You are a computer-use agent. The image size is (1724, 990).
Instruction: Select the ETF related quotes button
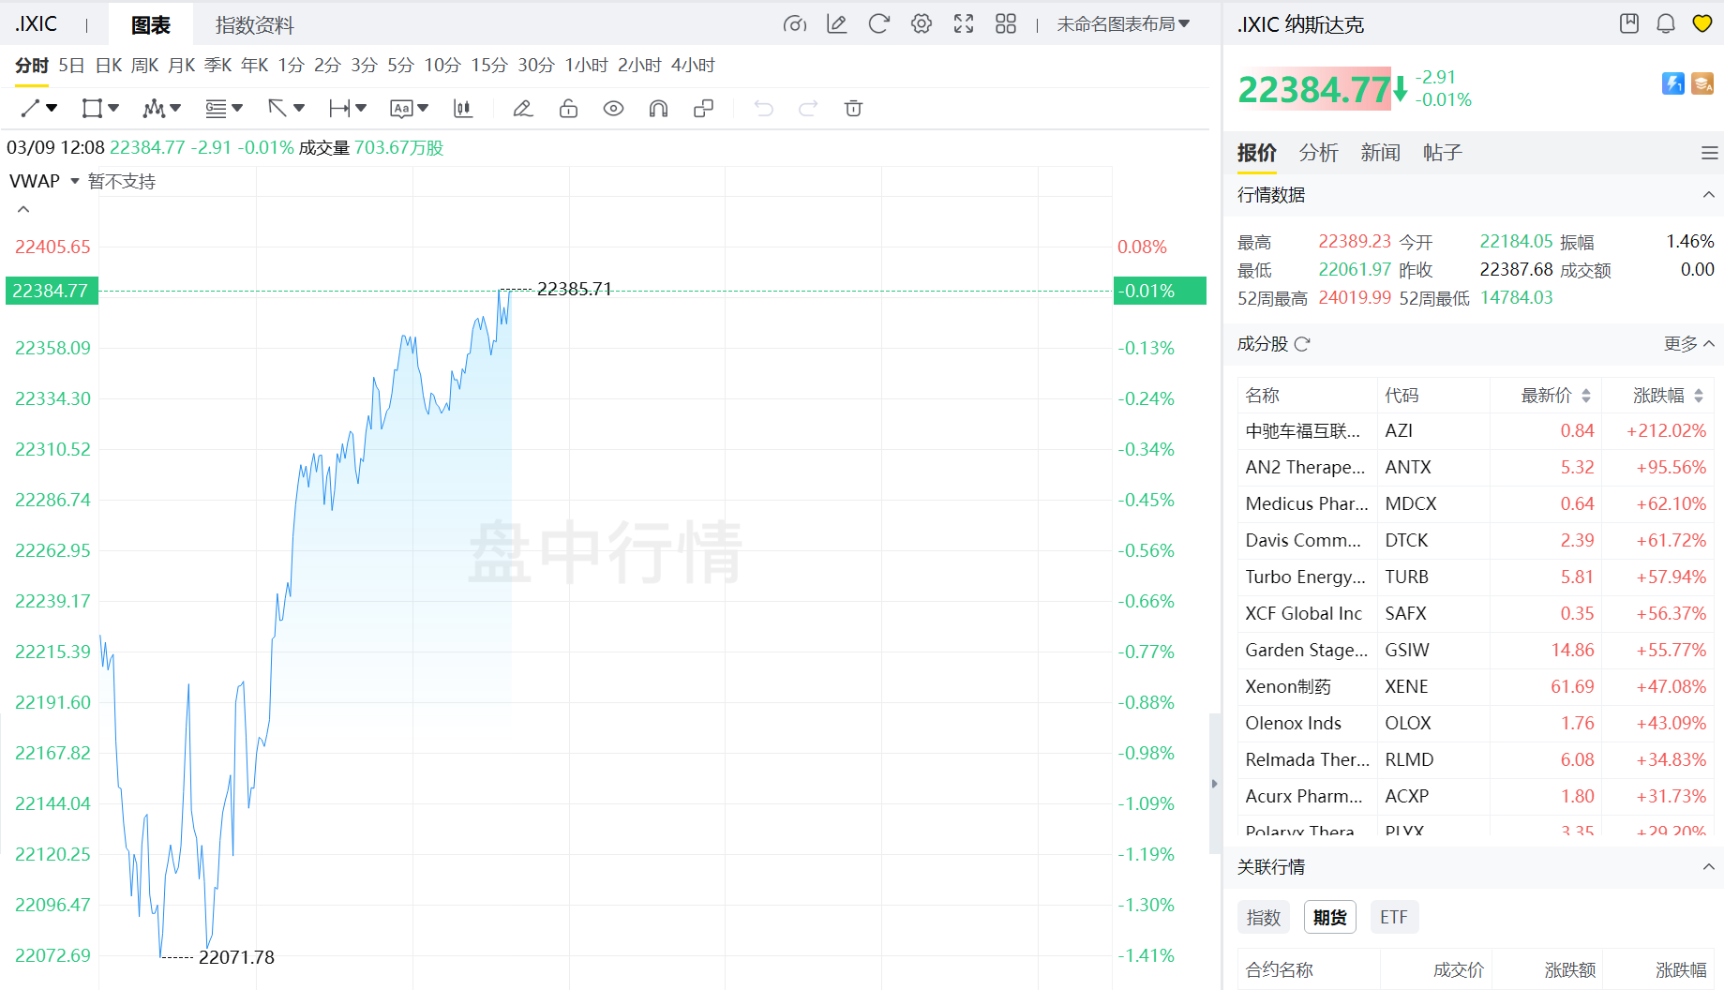tap(1393, 917)
